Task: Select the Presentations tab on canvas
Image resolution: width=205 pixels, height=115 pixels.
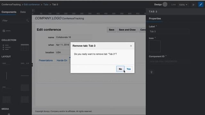Action: (46, 60)
